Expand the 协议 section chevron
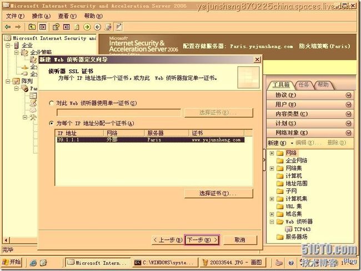This screenshot has height=271, width=361. [x=349, y=95]
